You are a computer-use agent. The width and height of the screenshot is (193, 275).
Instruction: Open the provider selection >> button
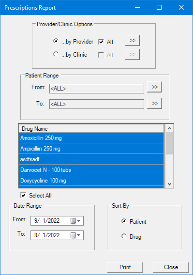pos(132,40)
